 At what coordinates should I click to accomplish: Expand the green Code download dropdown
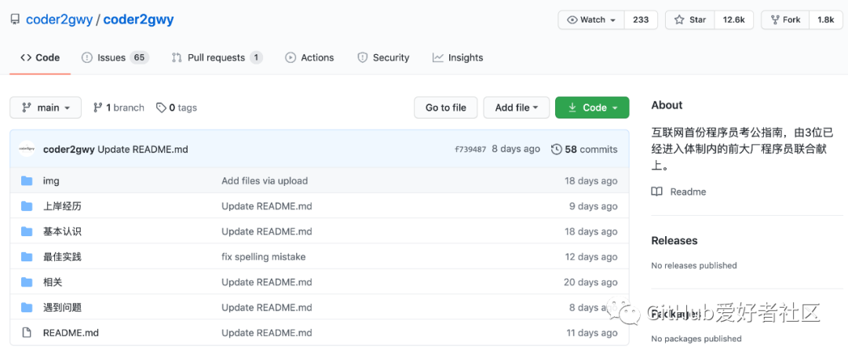click(592, 108)
